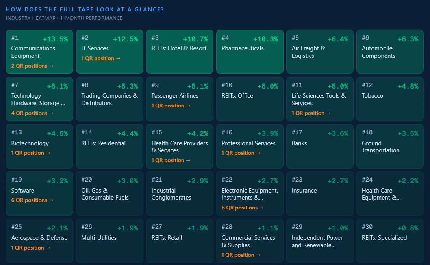Select the Air Freight & Logistics card

click(320, 52)
